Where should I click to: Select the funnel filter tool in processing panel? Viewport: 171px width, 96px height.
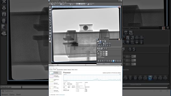click(x=100, y=43)
